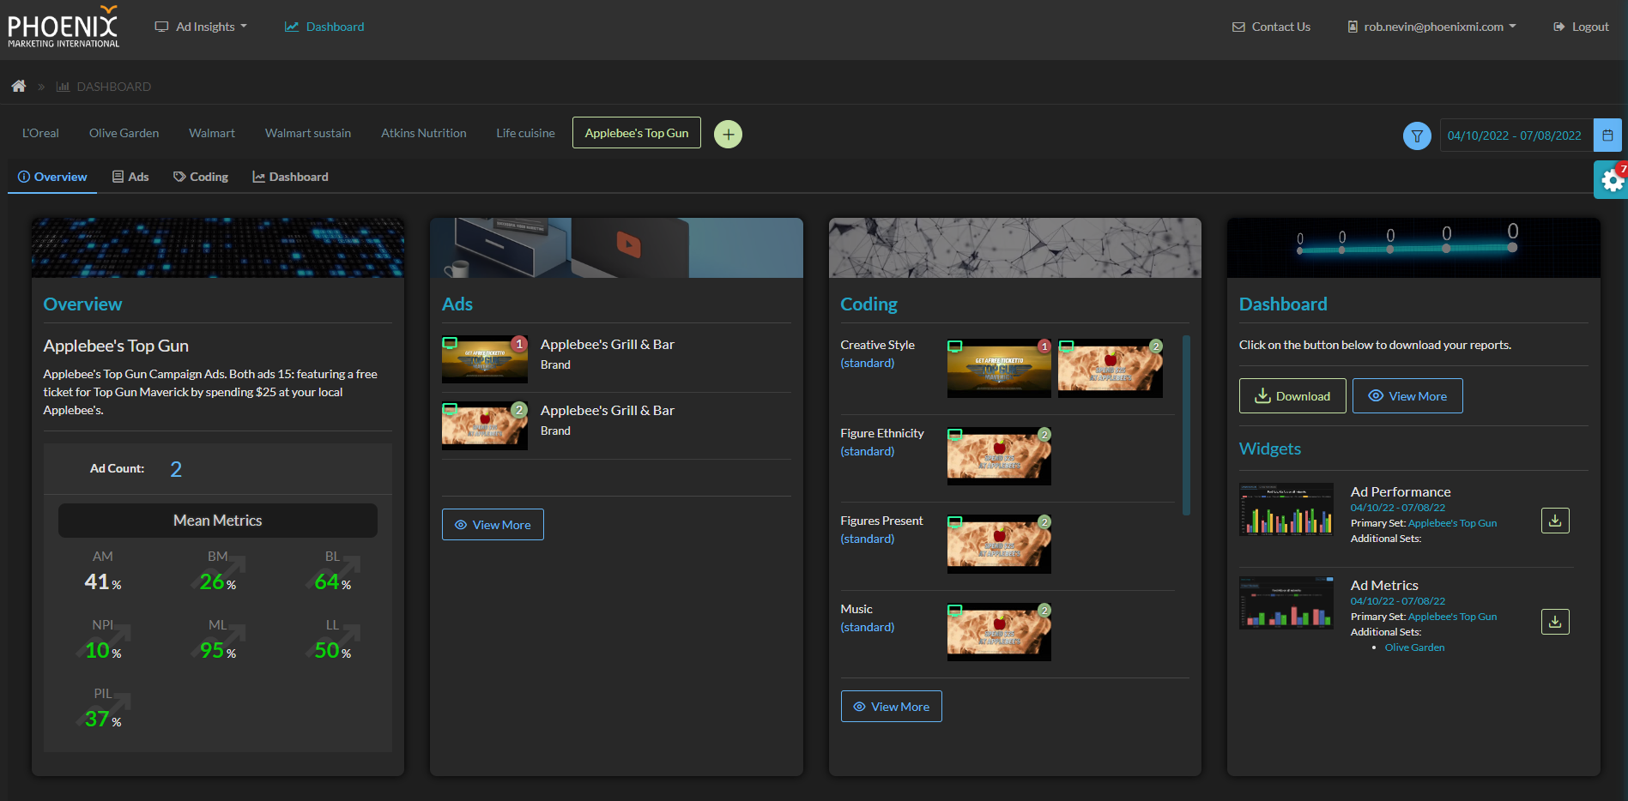Open the filter funnel icon
Image resolution: width=1628 pixels, height=801 pixels.
(1417, 136)
